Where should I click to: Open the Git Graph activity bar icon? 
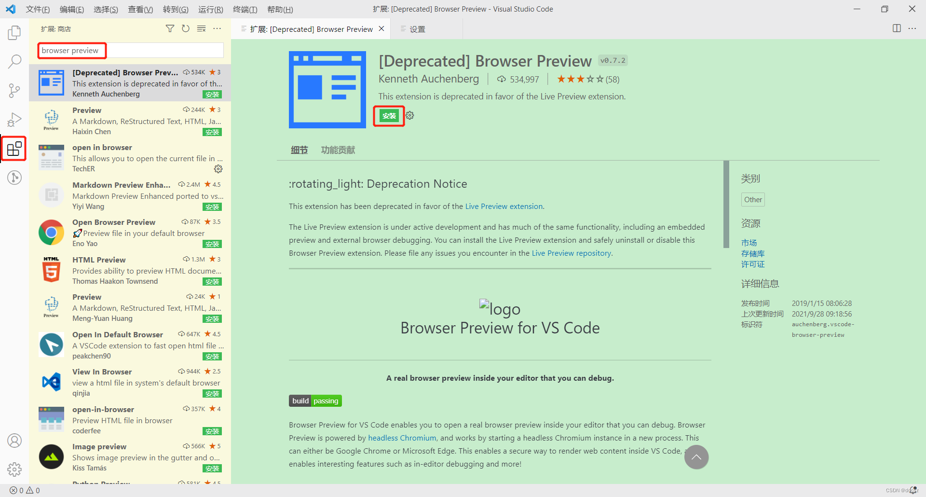coord(14,178)
